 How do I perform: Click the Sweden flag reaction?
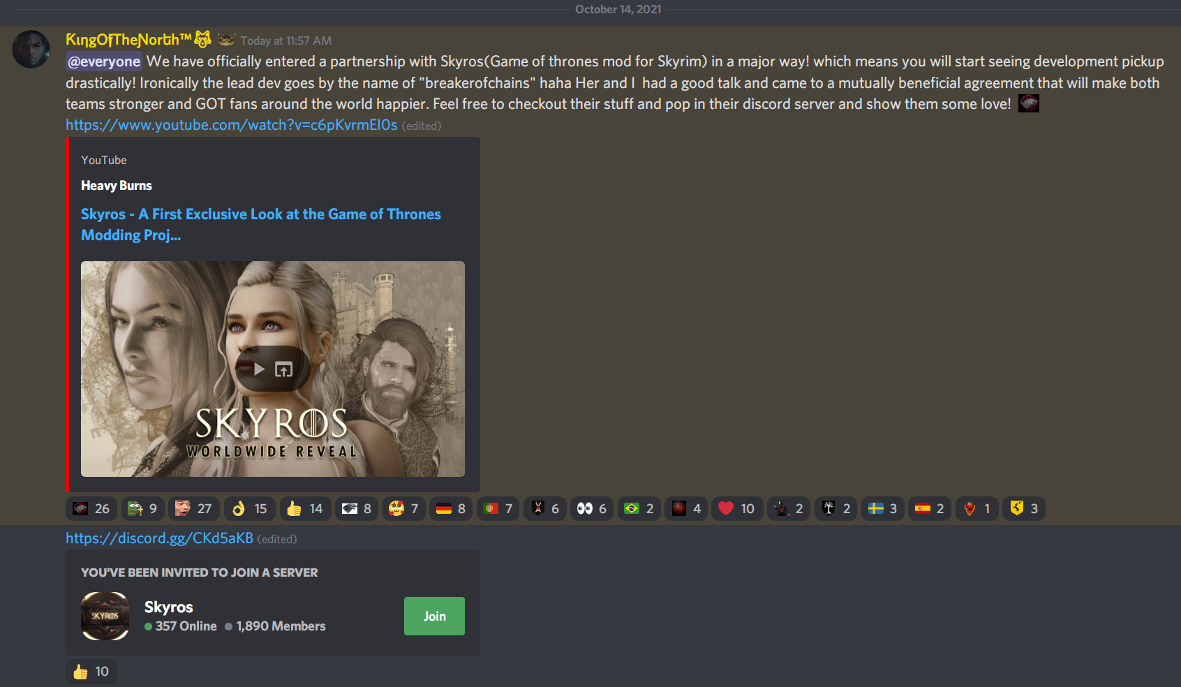coord(883,508)
